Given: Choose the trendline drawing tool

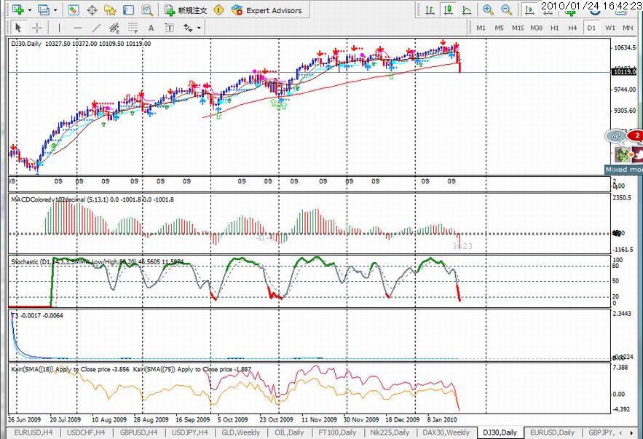Looking at the screenshot, I should click(96, 28).
